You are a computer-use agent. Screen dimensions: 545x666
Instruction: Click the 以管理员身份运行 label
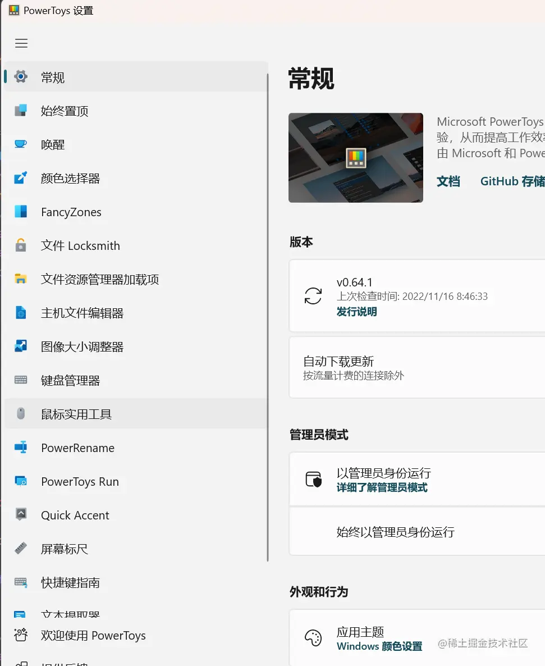click(384, 473)
